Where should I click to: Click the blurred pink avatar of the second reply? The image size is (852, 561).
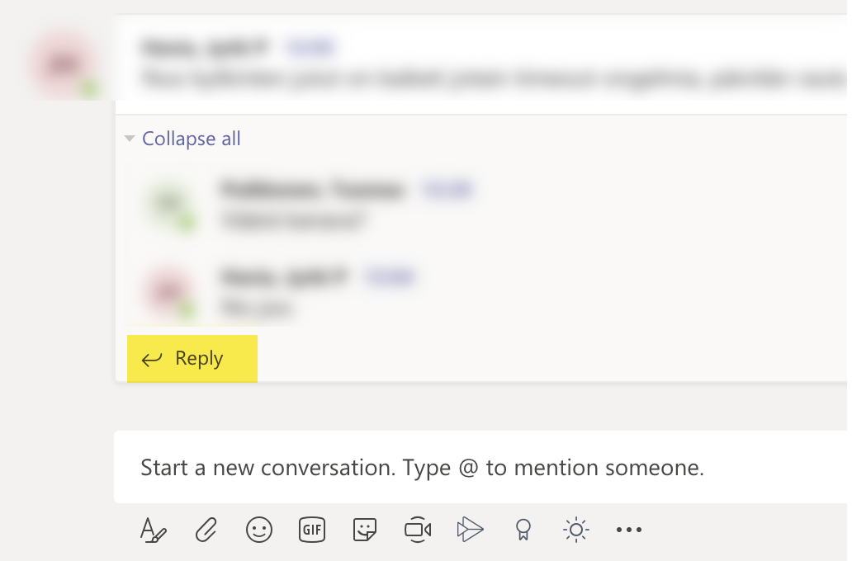point(169,292)
